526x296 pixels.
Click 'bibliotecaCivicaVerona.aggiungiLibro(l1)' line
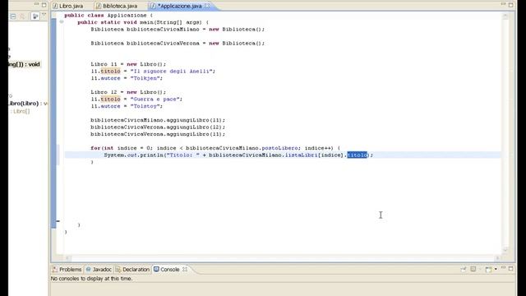158,134
